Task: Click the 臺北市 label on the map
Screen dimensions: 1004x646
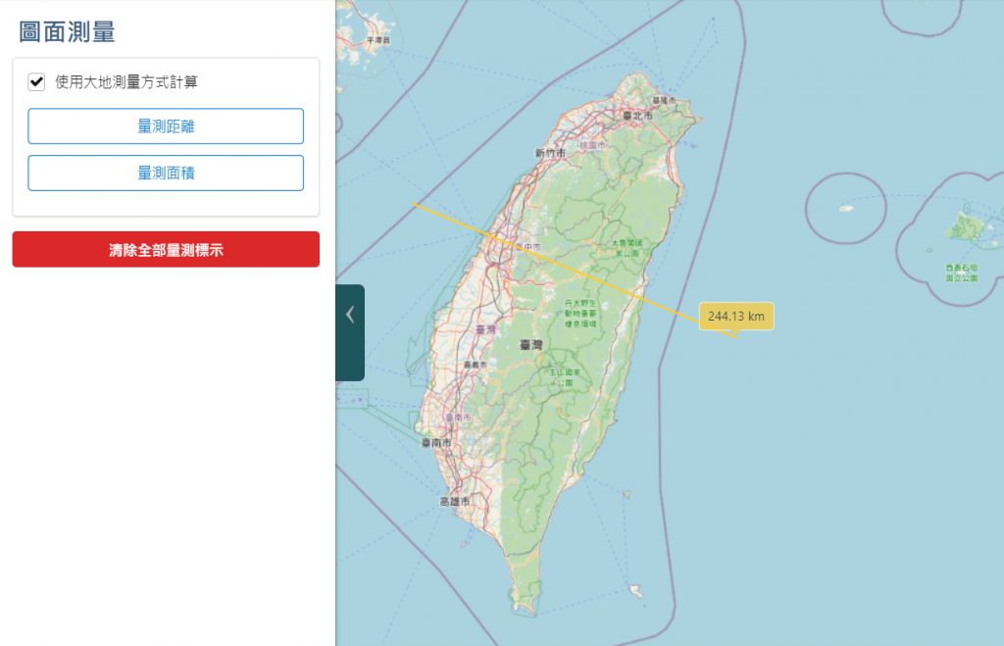Action: (637, 116)
